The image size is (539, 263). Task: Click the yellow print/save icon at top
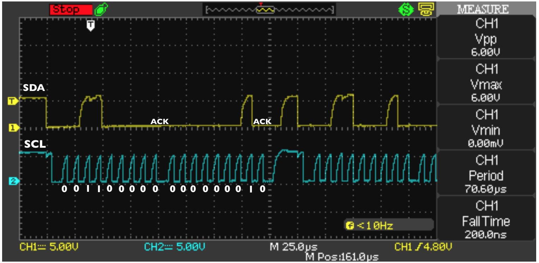(x=425, y=10)
